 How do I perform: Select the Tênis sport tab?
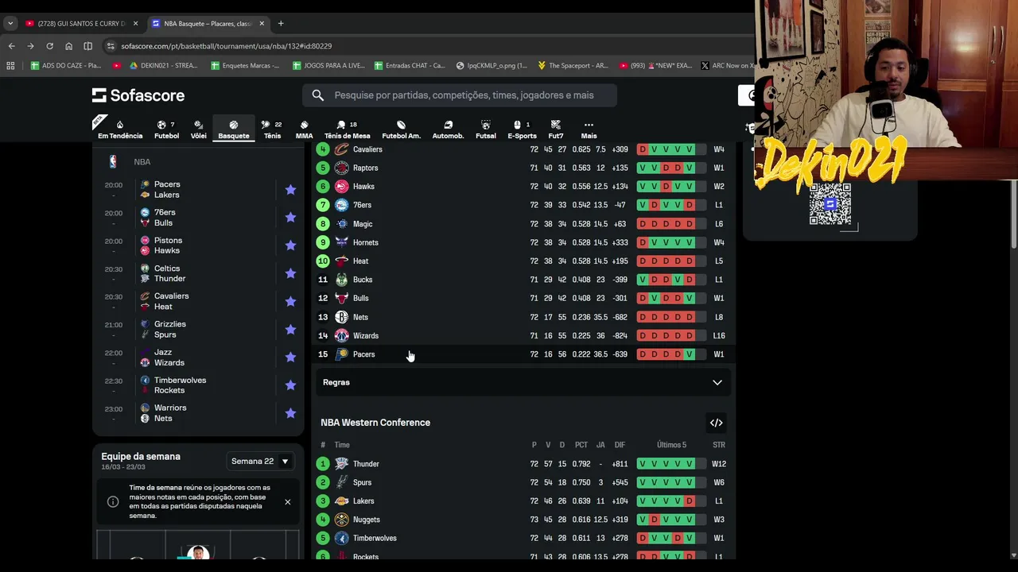272,129
